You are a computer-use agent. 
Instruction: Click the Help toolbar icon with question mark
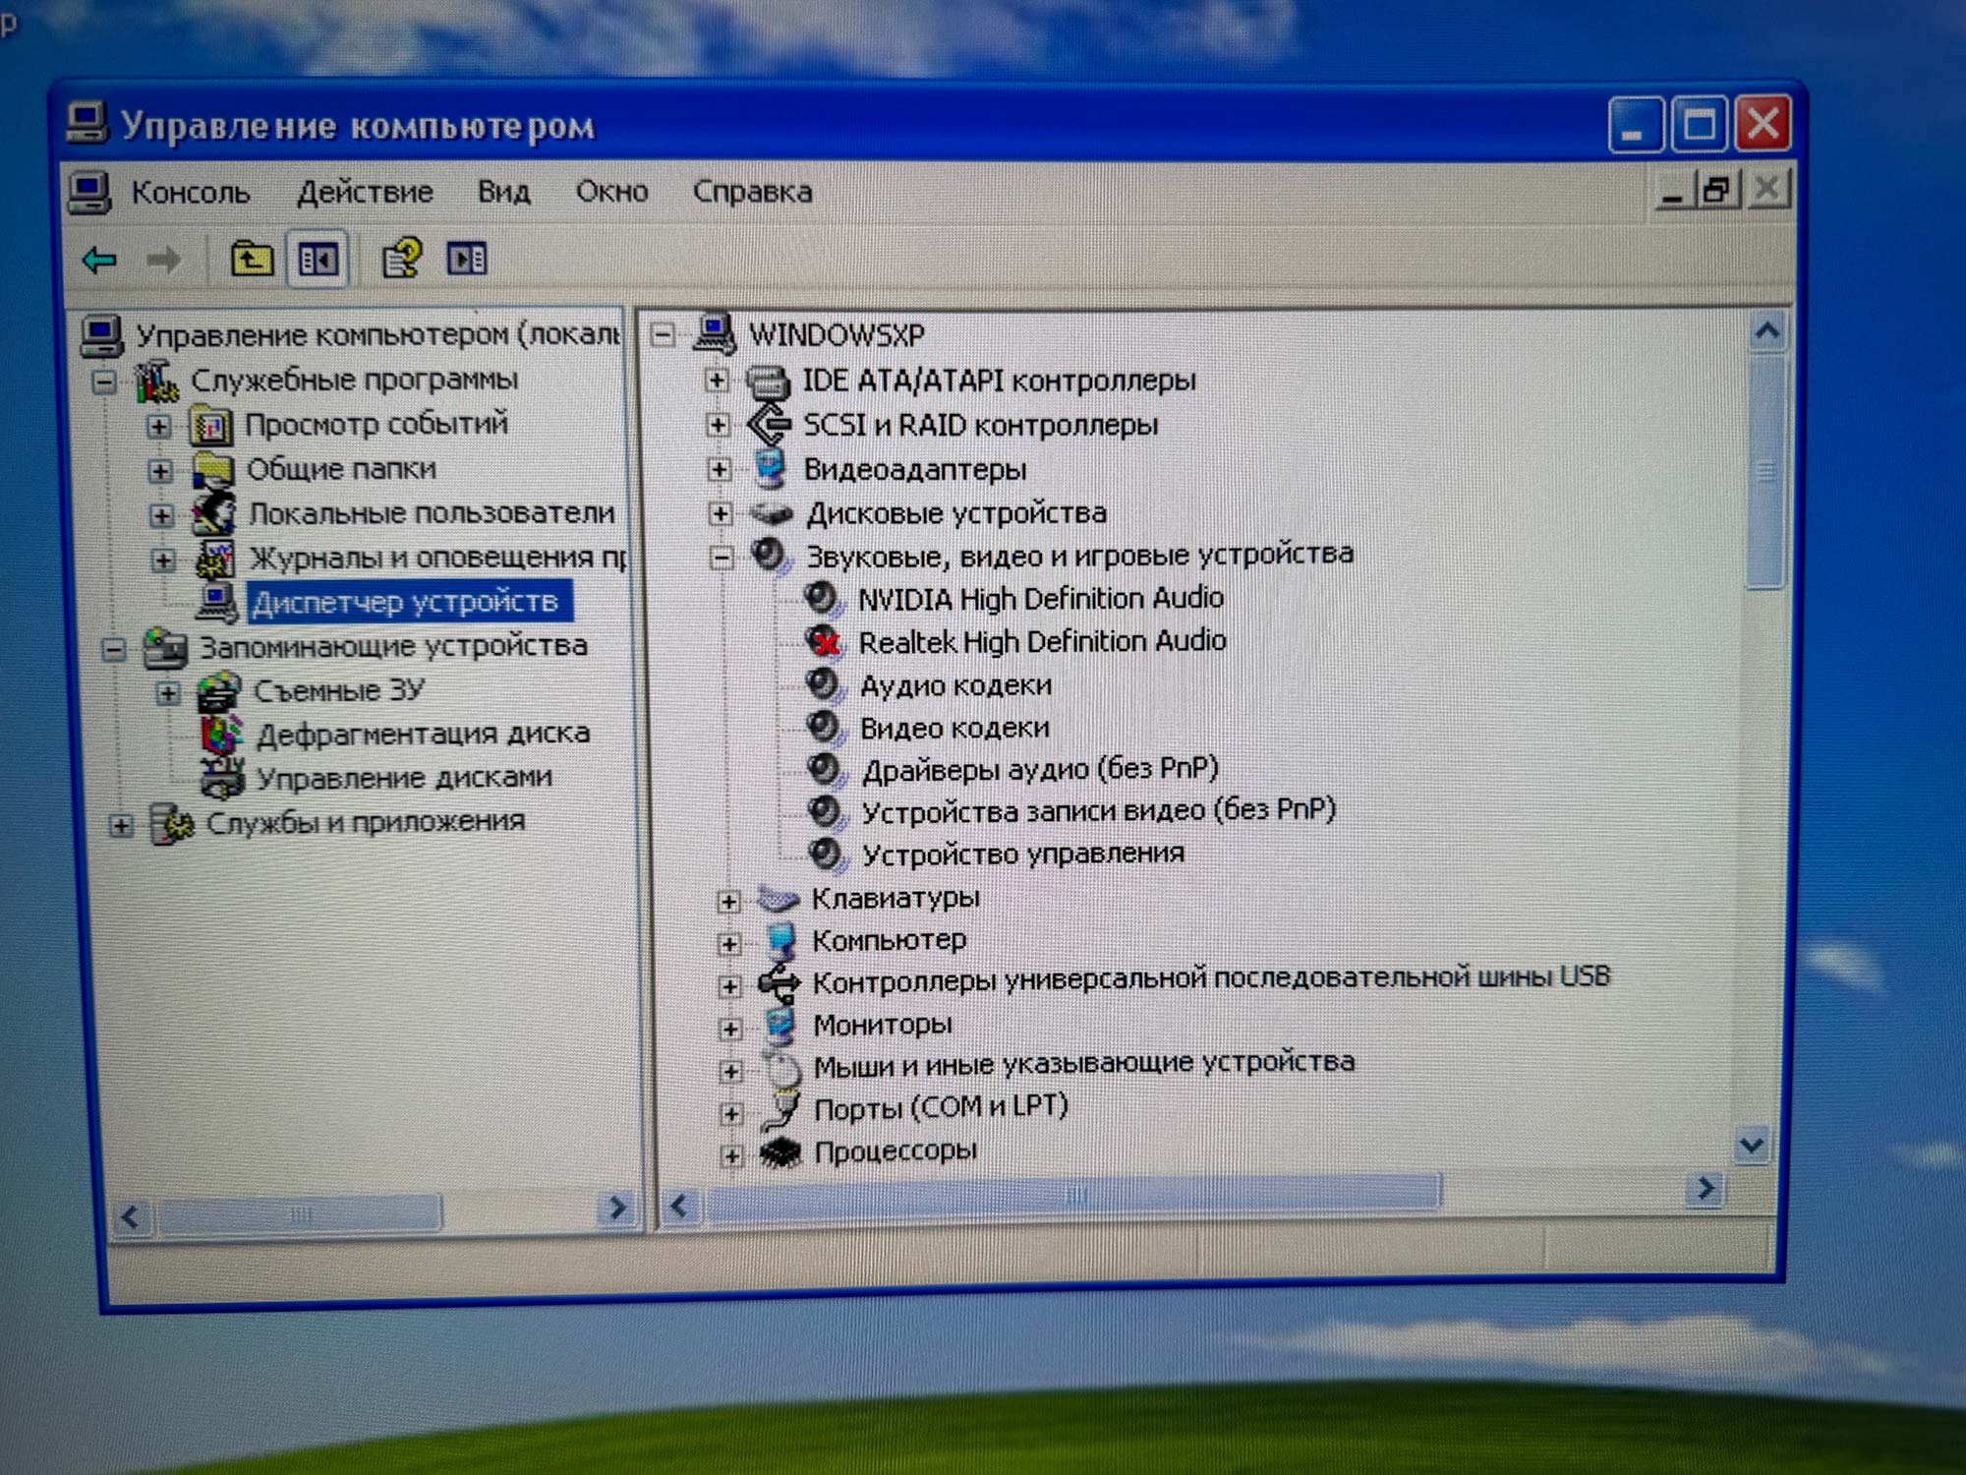point(401,260)
